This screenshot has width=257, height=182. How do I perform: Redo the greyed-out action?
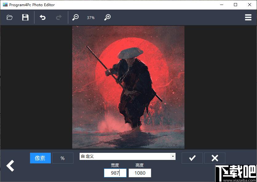(x=59, y=17)
